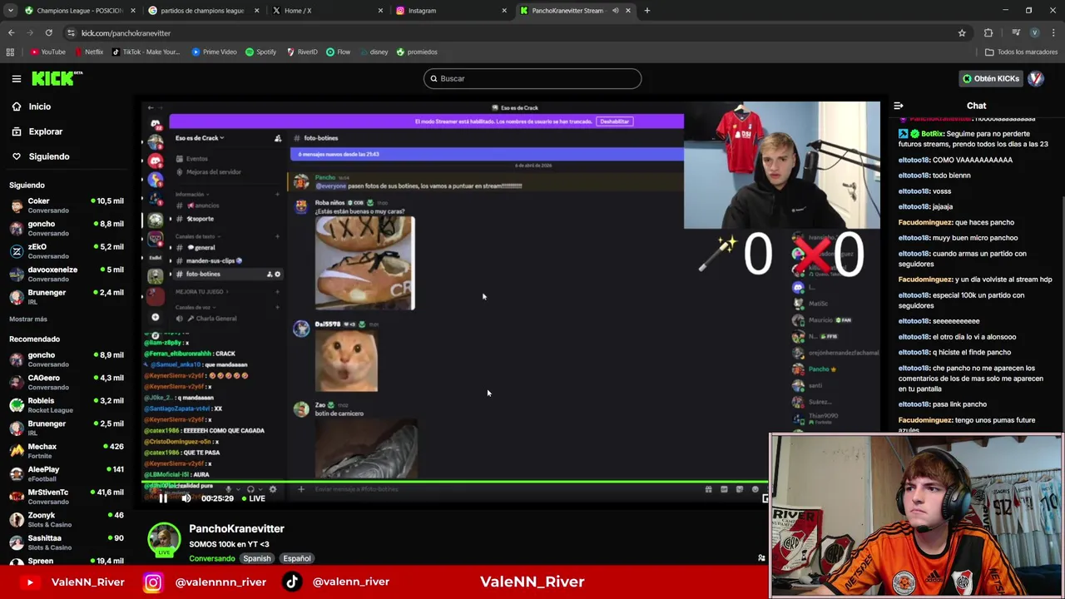
Task: Open promiedos bookmark
Action: [417, 52]
